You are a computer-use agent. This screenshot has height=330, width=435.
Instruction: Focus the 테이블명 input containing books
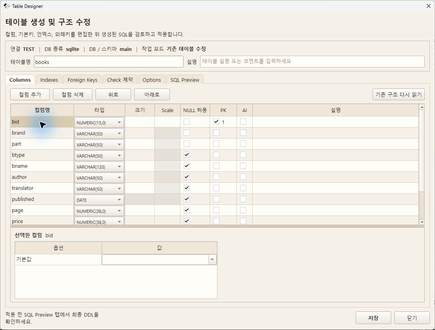pyautogui.click(x=109, y=62)
